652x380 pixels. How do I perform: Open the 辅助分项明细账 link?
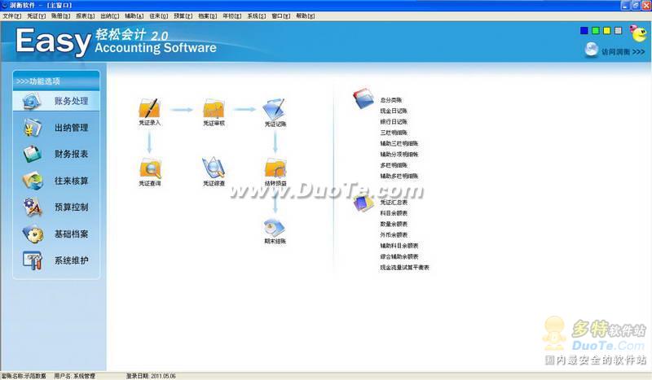399,154
